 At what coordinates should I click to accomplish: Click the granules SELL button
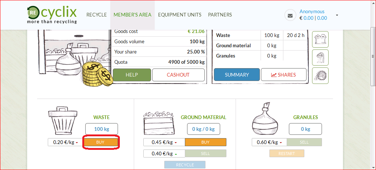coord(304,142)
